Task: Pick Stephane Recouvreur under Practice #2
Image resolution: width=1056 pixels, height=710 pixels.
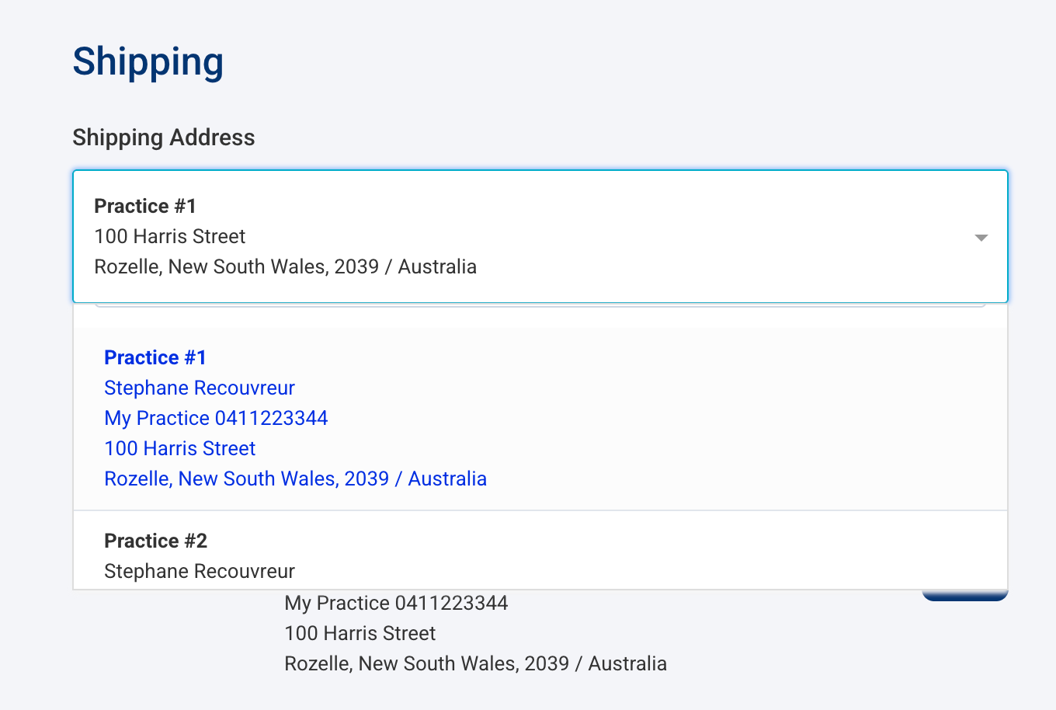Action: click(200, 571)
